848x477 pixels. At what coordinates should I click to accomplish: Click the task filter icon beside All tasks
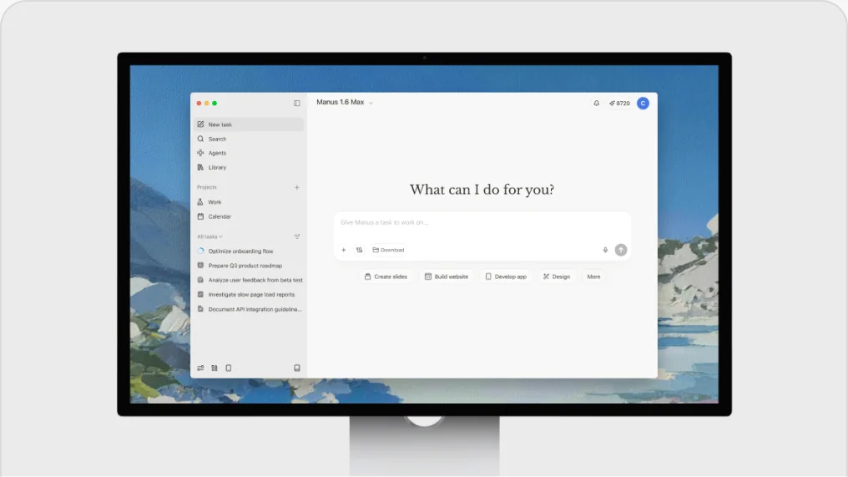[x=297, y=236]
